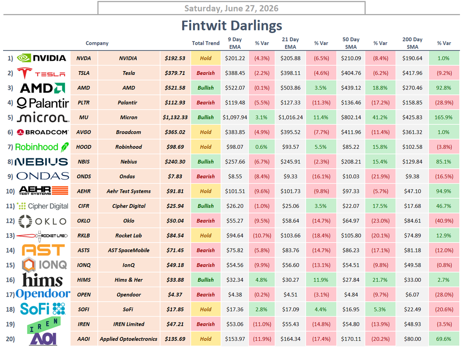Viewport: 462px width, 347px height.
Task: Click the Ondas logo
Action: coord(43,176)
